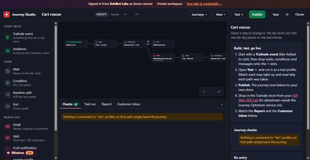310x160 pixels.
Task: Switch to the Classic view
Action: click(300, 14)
